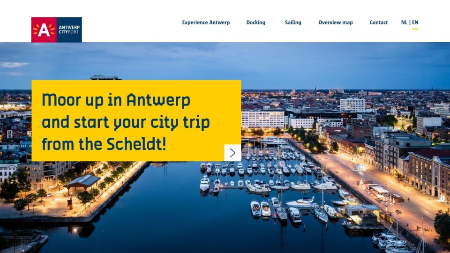Open the Contact page
Image resolution: width=450 pixels, height=253 pixels.
point(379,22)
